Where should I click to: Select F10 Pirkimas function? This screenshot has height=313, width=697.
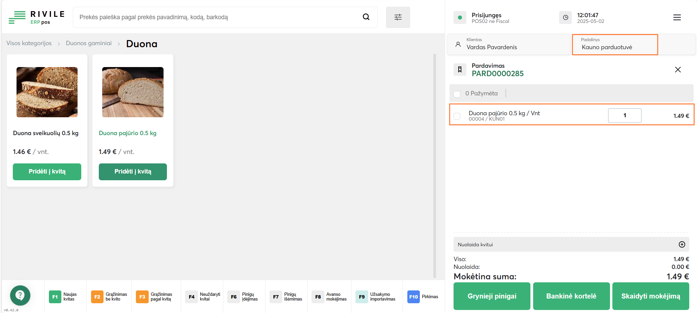pos(423,297)
